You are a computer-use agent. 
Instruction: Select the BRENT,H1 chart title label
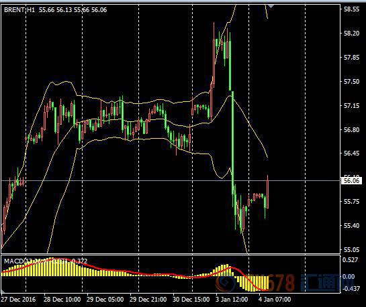pos(19,10)
